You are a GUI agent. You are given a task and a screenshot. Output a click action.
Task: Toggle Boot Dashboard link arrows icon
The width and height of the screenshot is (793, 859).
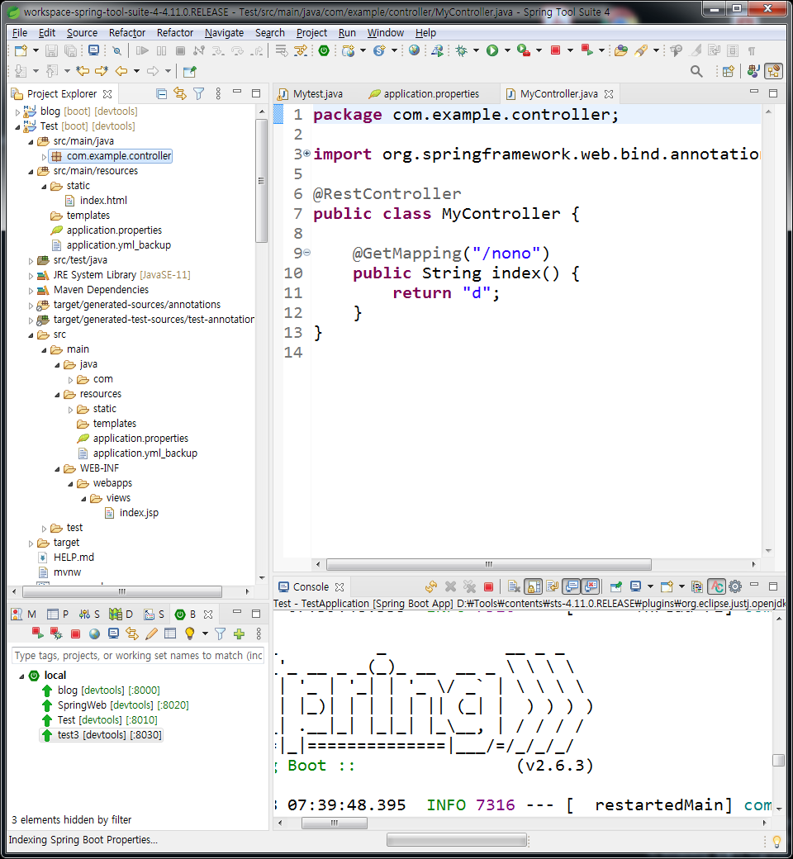(132, 634)
